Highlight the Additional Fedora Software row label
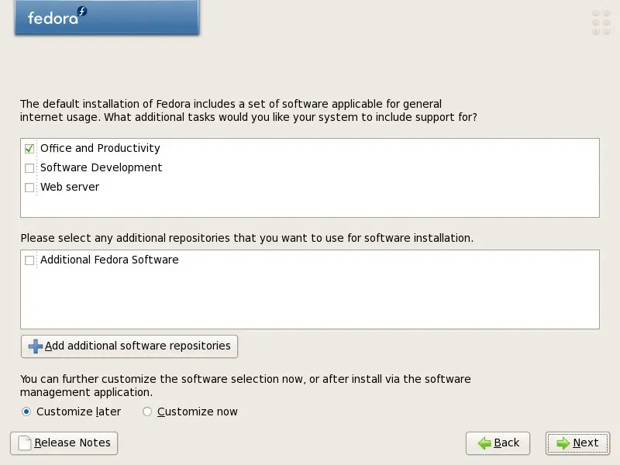This screenshot has width=620, height=465. [x=109, y=260]
